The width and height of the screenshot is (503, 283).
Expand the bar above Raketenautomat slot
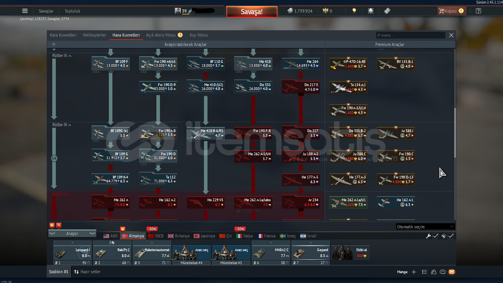(x=152, y=243)
